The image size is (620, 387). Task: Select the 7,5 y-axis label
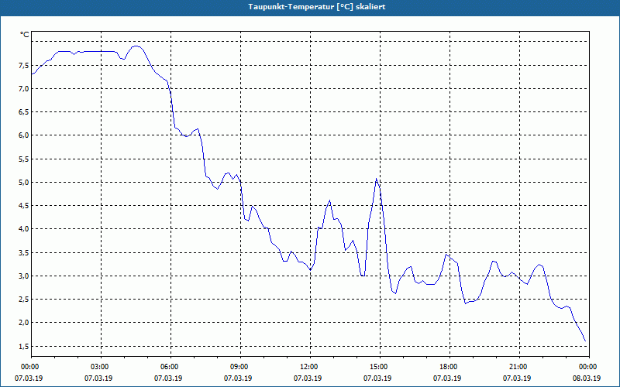[x=24, y=66]
